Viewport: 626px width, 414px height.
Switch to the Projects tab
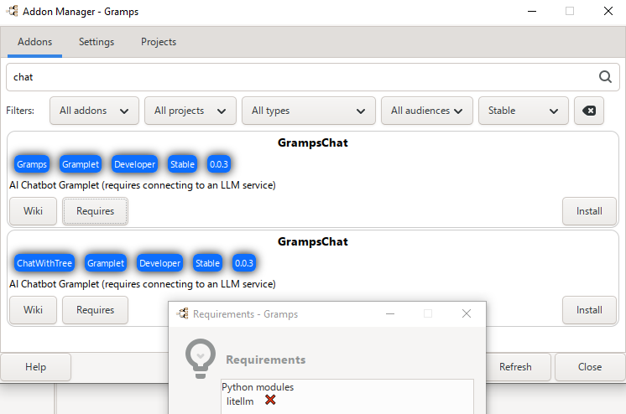click(x=159, y=42)
